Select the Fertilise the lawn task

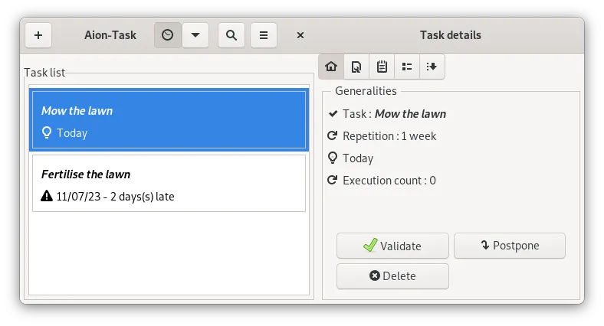point(169,184)
